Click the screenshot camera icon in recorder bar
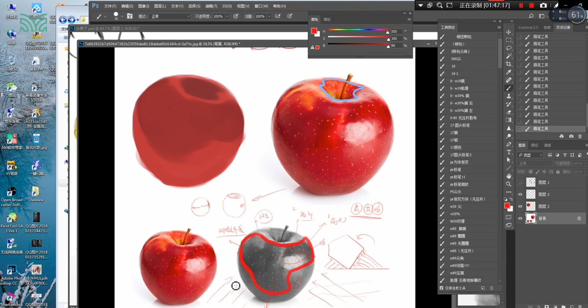The width and height of the screenshot is (588, 308). point(544,5)
